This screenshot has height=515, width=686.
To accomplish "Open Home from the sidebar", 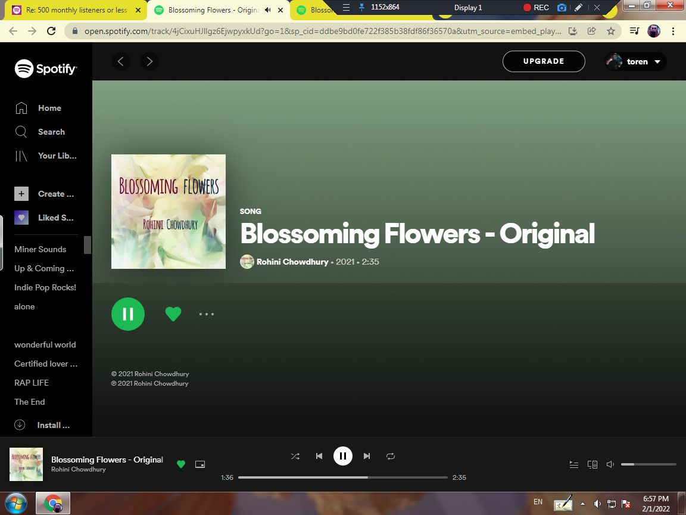I will 38,108.
